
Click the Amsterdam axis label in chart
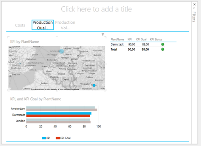(18, 109)
